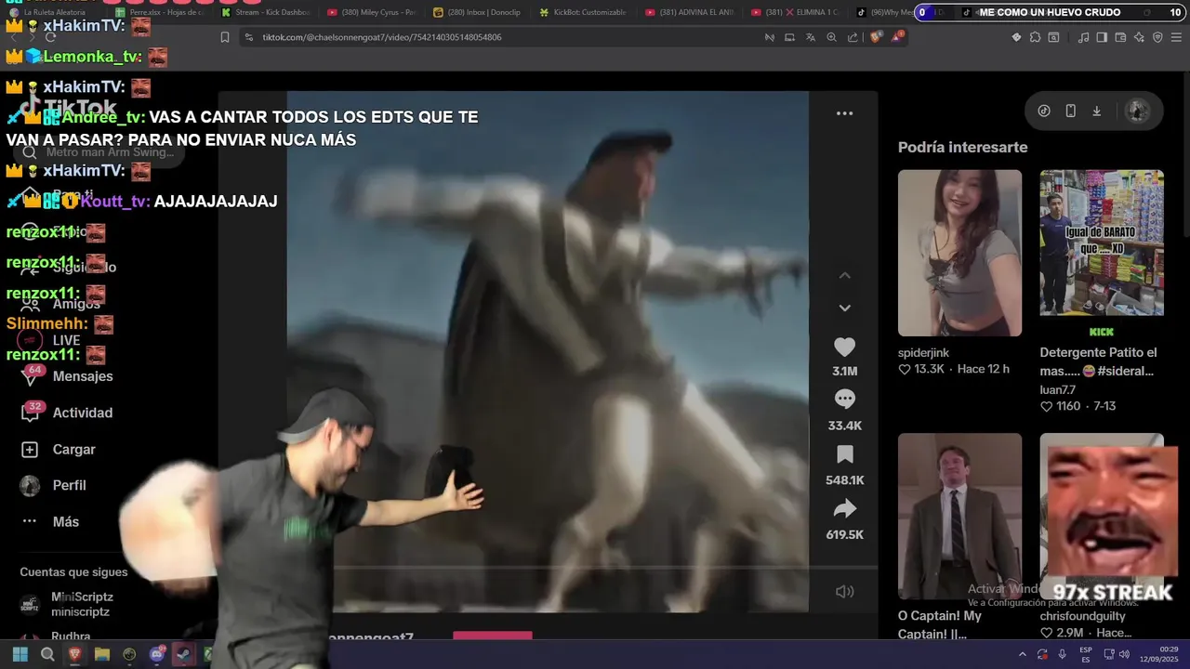This screenshot has height=669, width=1190.
Task: Switch to the La Ruleta Aleatoria tab
Action: [56, 12]
